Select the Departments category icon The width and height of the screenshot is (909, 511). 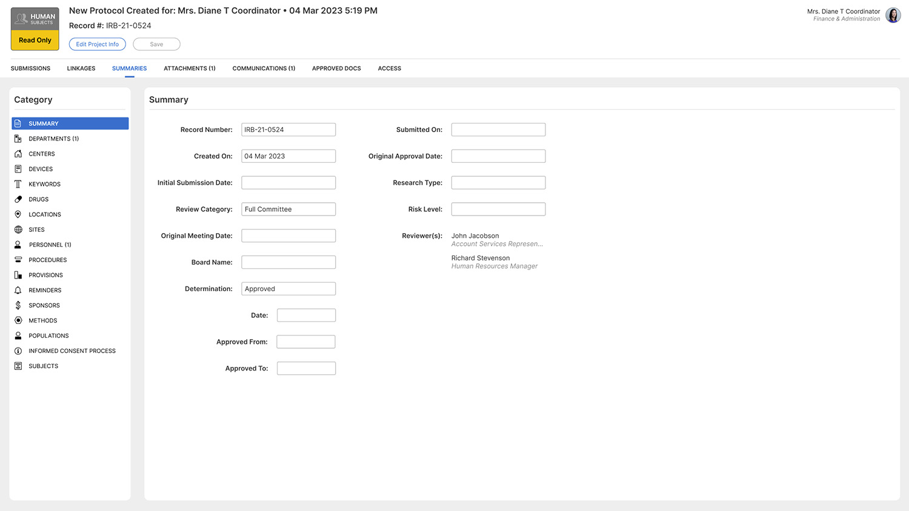tap(19, 138)
